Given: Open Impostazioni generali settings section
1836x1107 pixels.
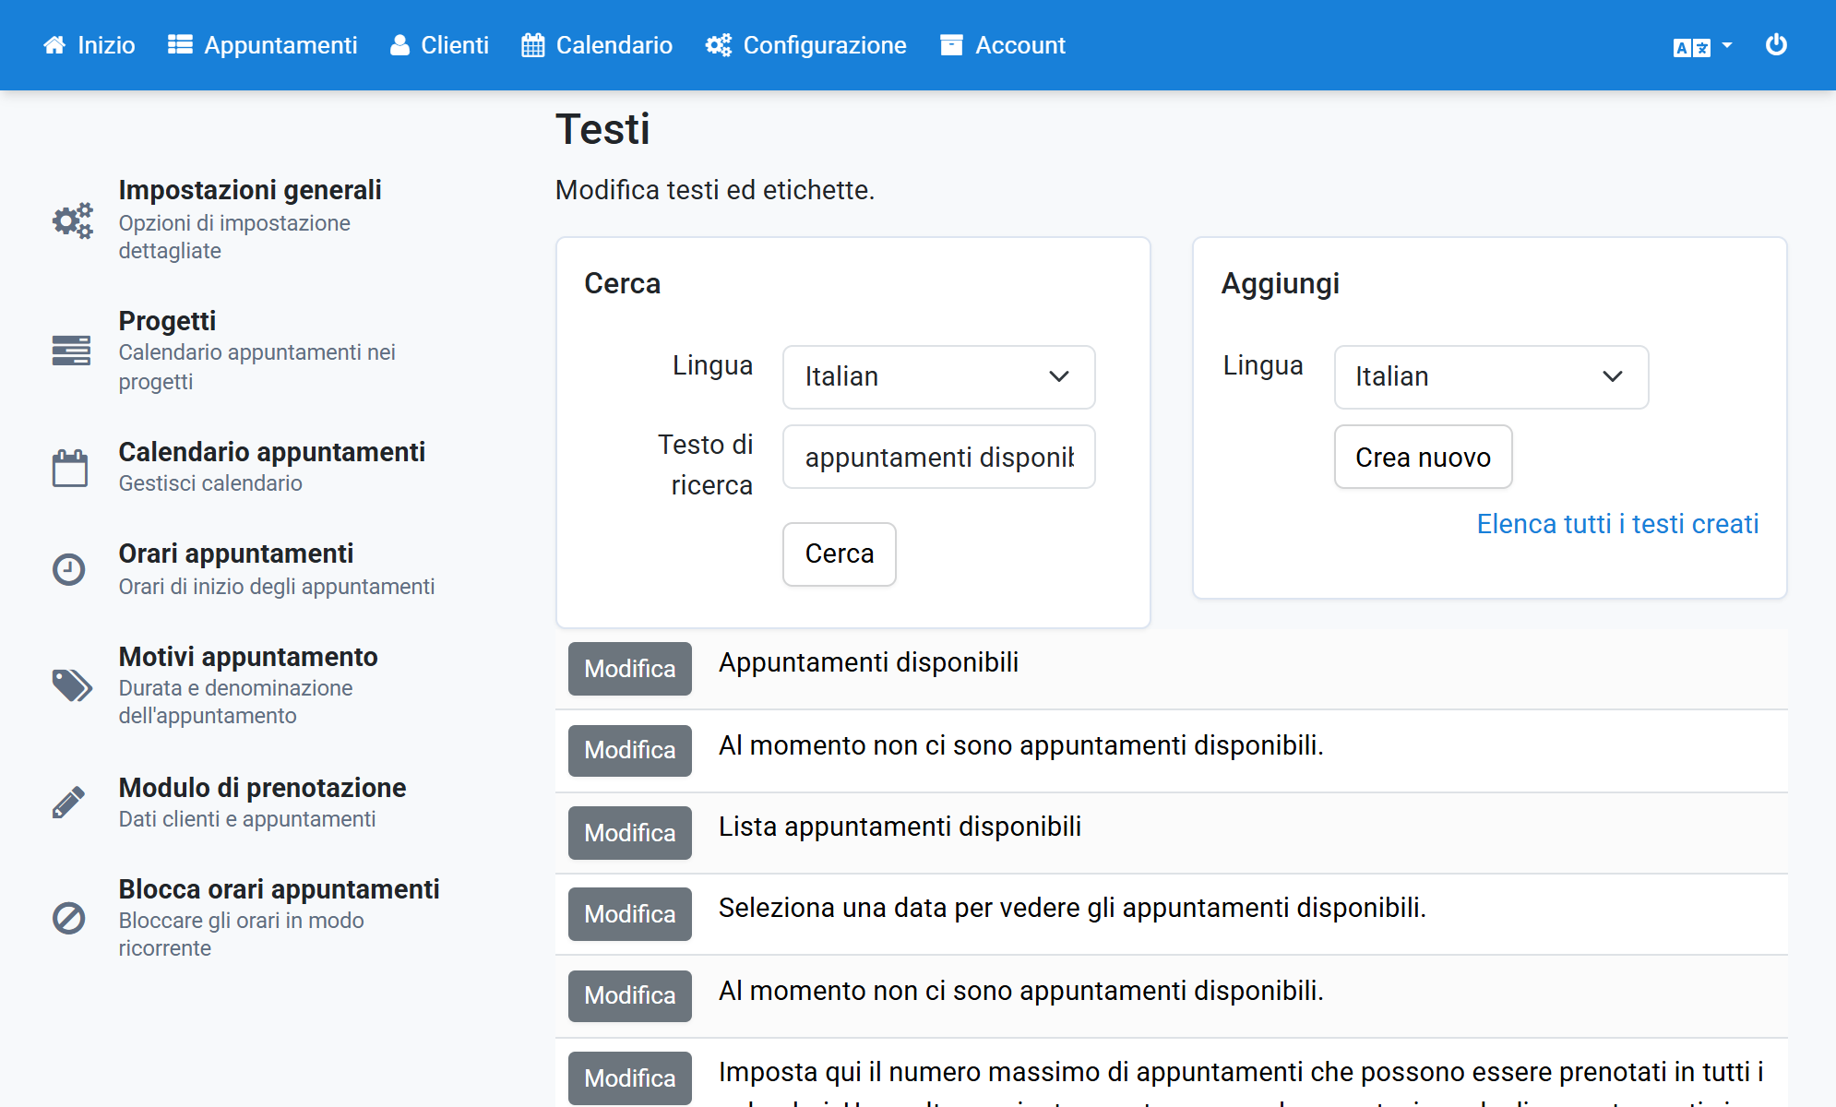Looking at the screenshot, I should [x=250, y=190].
